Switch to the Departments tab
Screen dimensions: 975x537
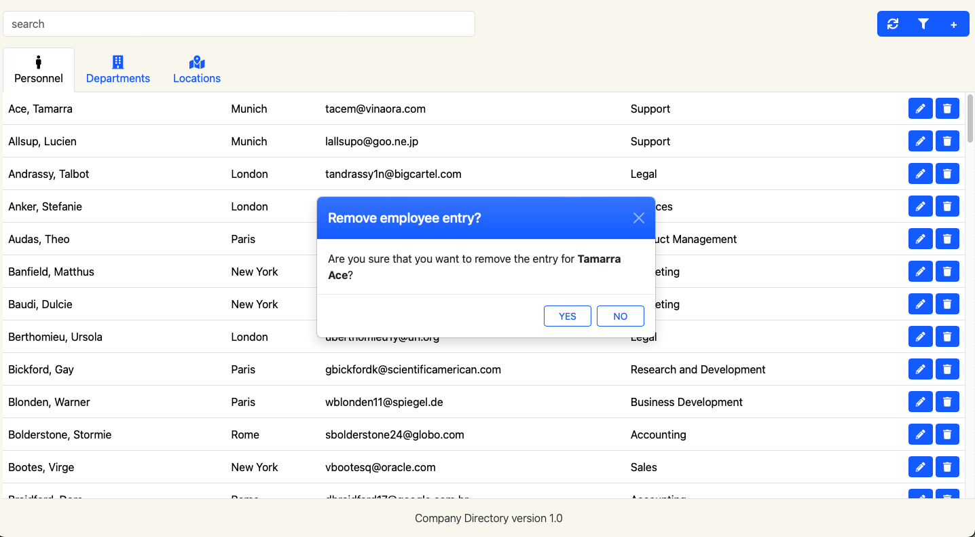pos(118,70)
